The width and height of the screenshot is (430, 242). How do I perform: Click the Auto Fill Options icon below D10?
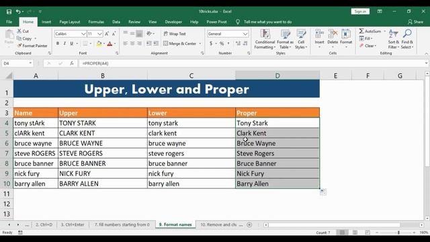pyautogui.click(x=323, y=192)
